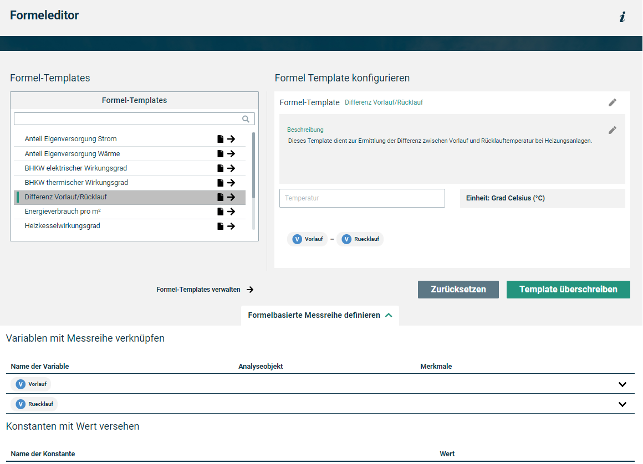Select the Heizkesselwirkungsgrad template entry
This screenshot has height=464, width=643.
coord(63,226)
